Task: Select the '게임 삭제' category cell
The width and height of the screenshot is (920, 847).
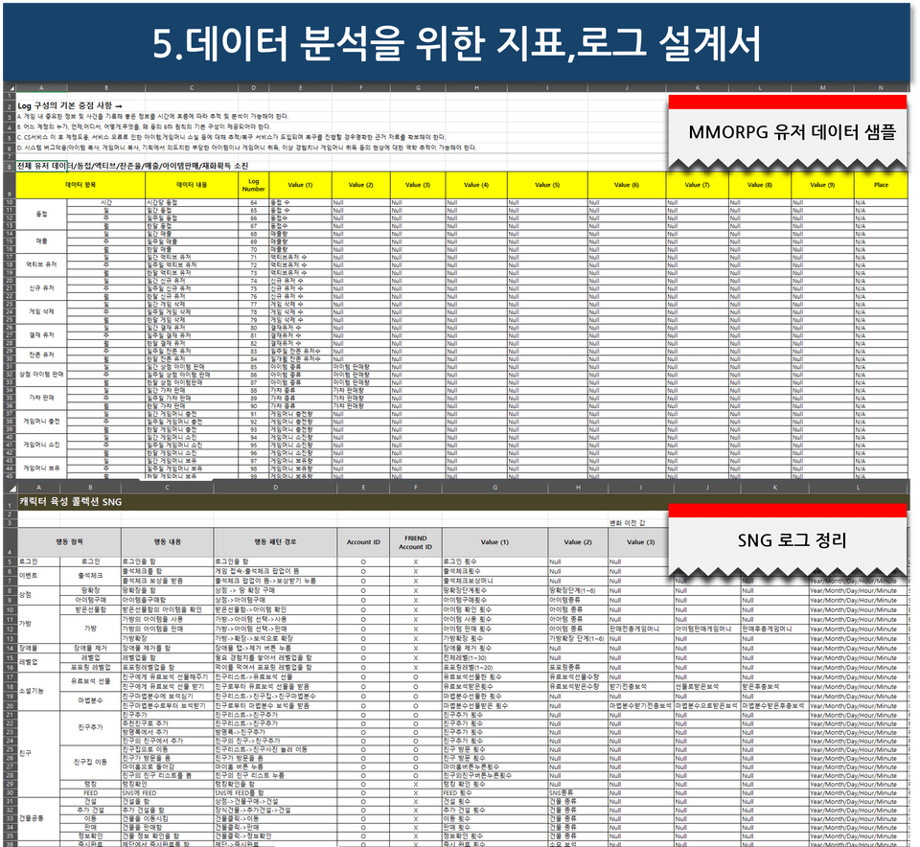Action: coord(41,311)
